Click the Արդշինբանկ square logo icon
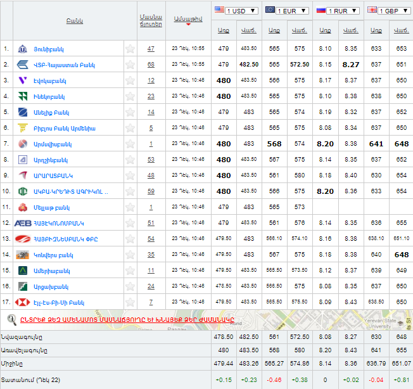The width and height of the screenshot is (413, 389). coord(23,160)
